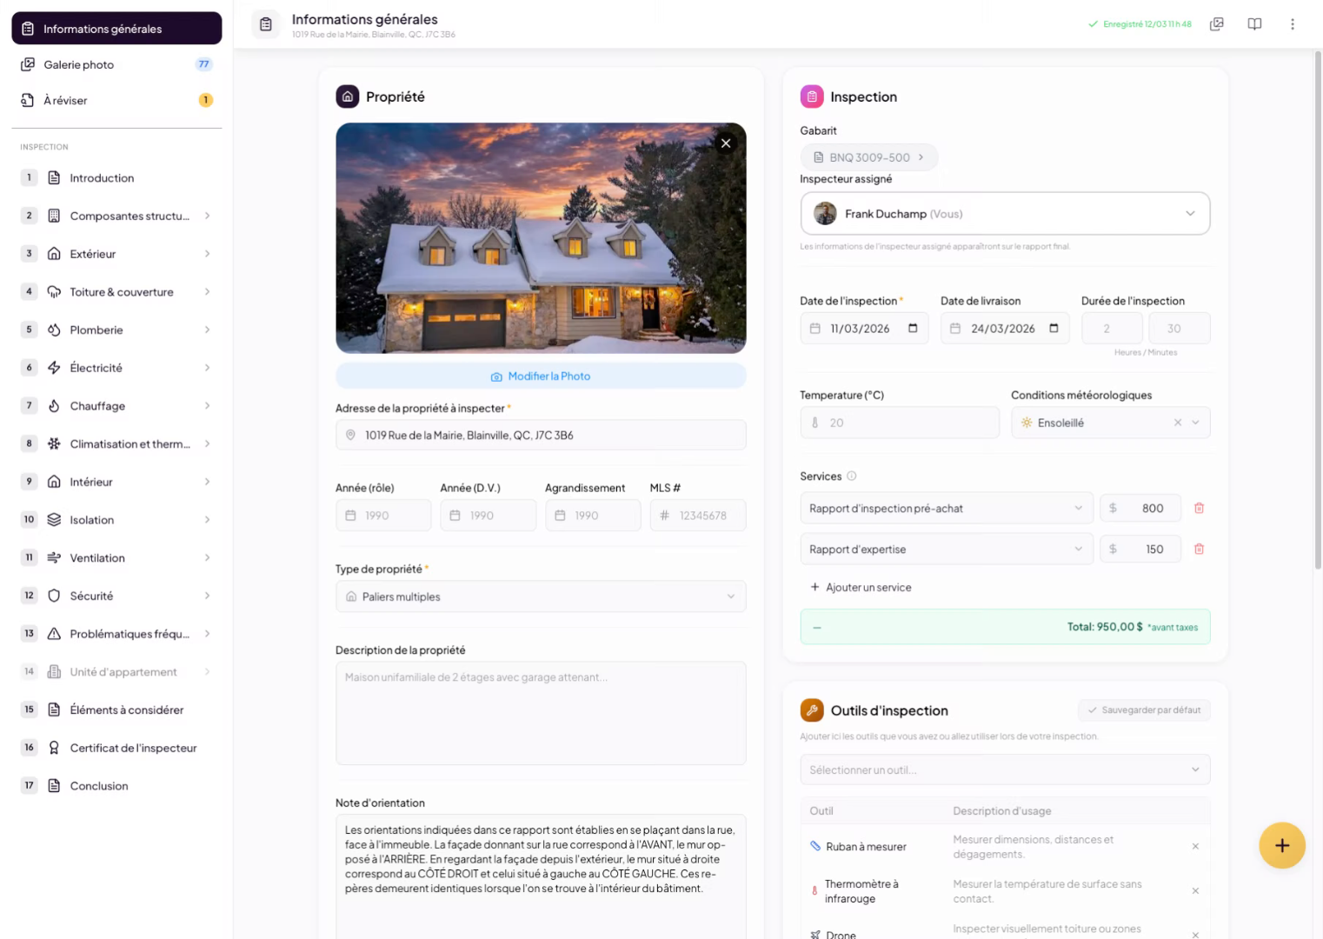This screenshot has width=1323, height=939.
Task: Click Ajouter un service
Action: 861,588
